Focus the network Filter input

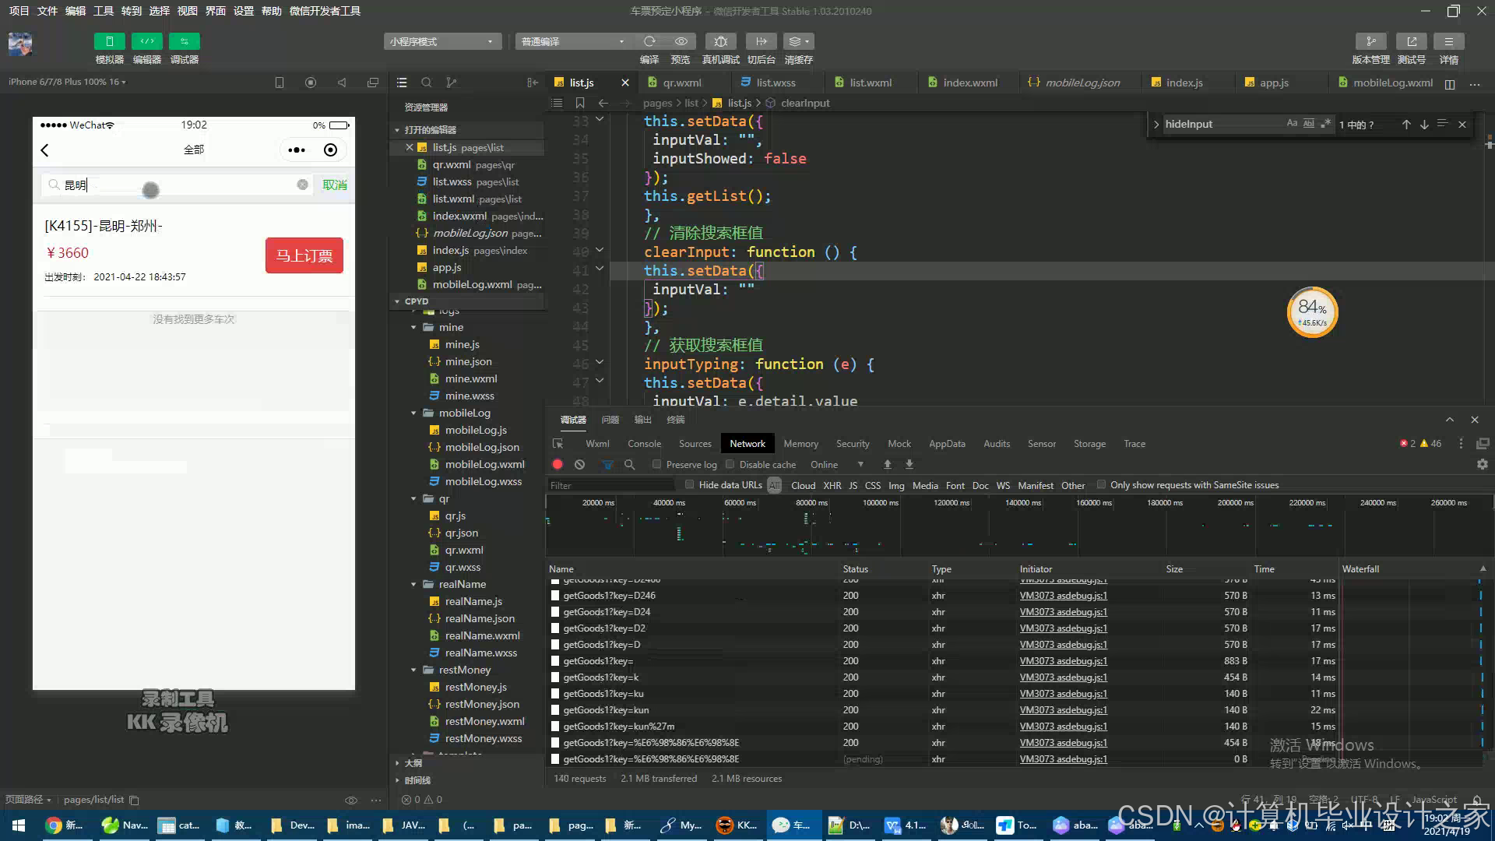pos(610,485)
